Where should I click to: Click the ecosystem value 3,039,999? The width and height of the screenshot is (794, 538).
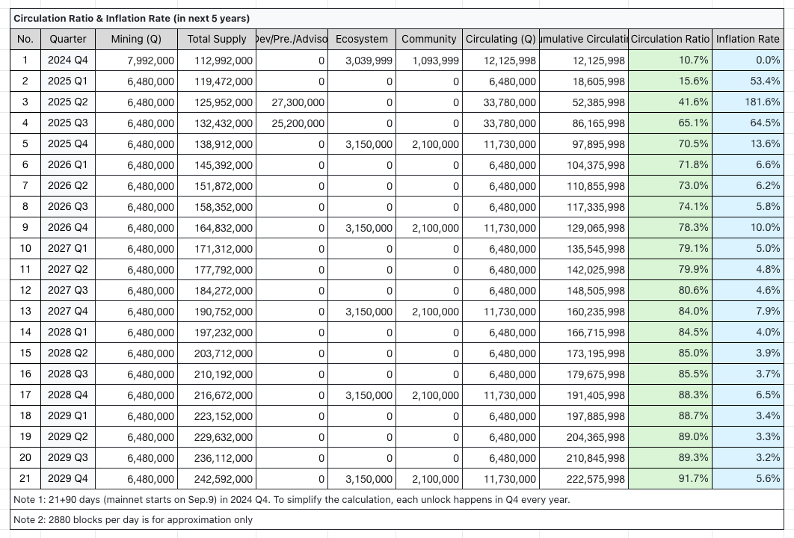tap(362, 61)
